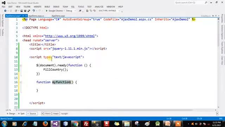Click the Undo arrow icon
225x127 pixels.
coord(34,11)
